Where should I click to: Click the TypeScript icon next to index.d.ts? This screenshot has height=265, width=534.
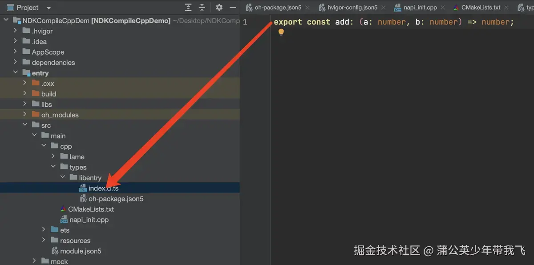83,188
